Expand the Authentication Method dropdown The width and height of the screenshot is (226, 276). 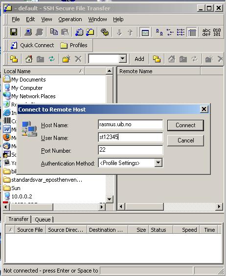click(158, 163)
